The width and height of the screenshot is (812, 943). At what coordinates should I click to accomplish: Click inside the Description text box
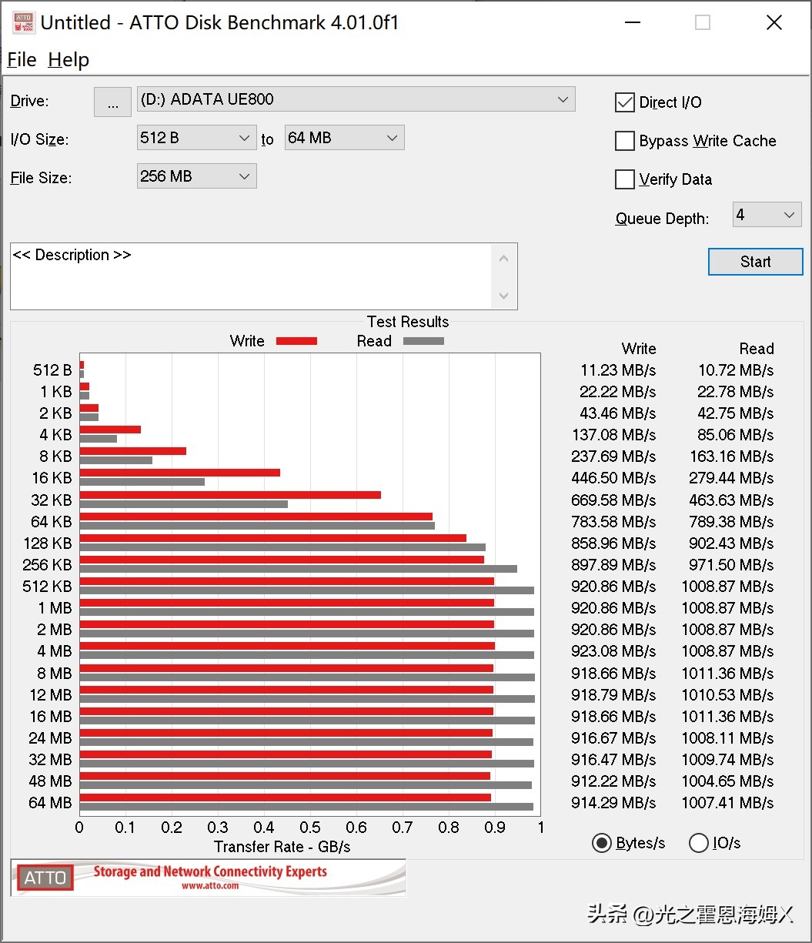coord(251,276)
